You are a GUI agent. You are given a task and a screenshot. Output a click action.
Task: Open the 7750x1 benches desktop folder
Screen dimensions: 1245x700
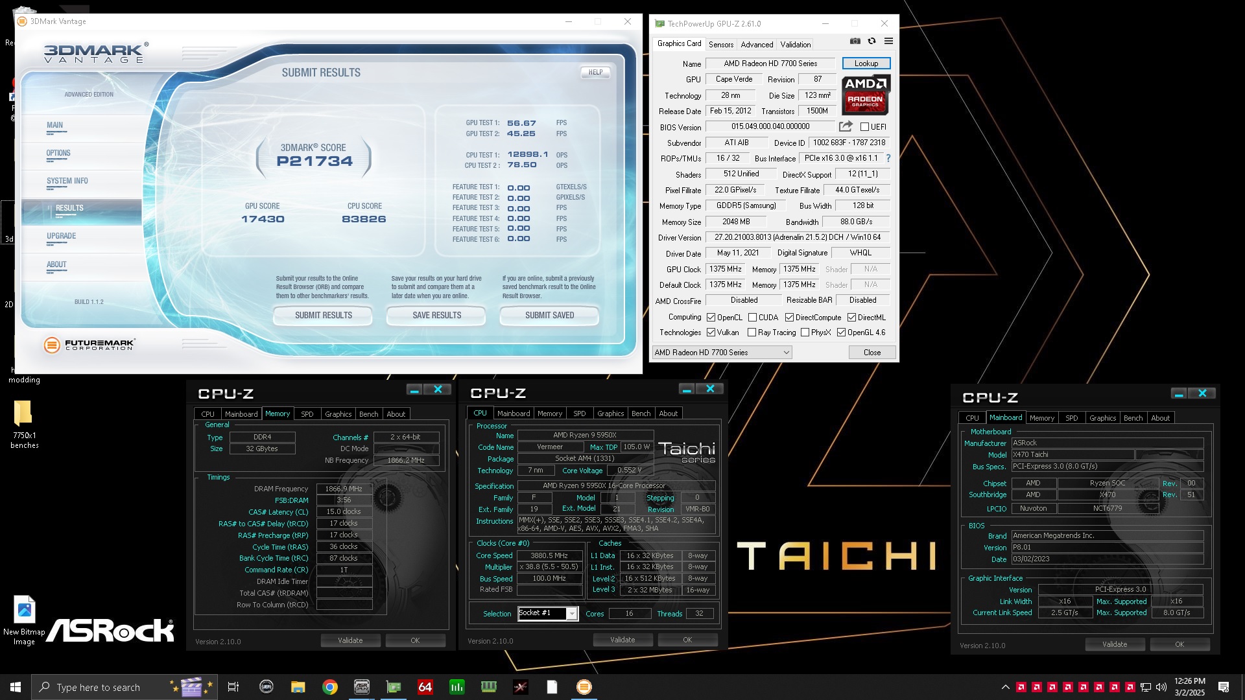pos(24,425)
